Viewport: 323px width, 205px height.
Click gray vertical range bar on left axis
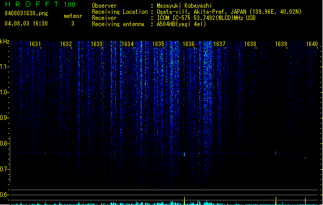click(x=10, y=159)
